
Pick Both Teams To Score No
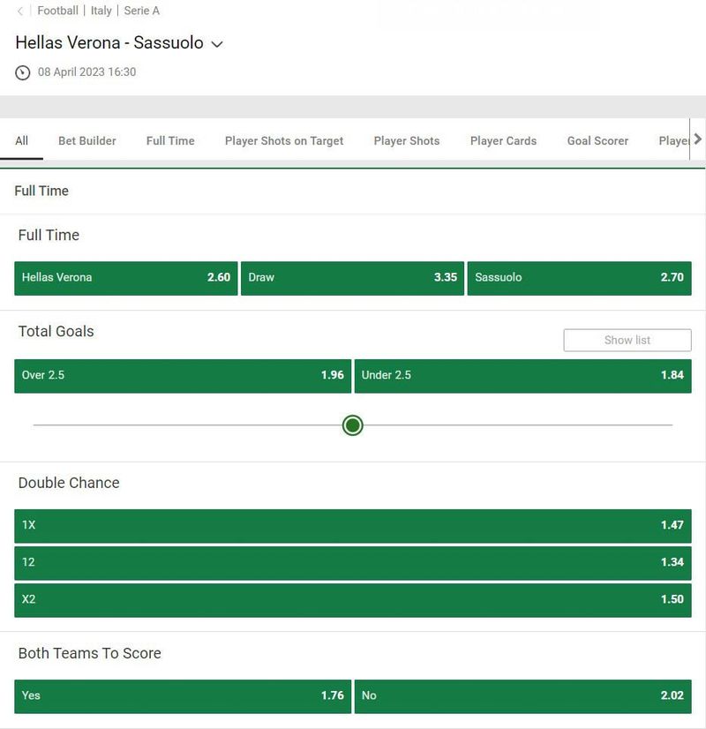coord(522,696)
